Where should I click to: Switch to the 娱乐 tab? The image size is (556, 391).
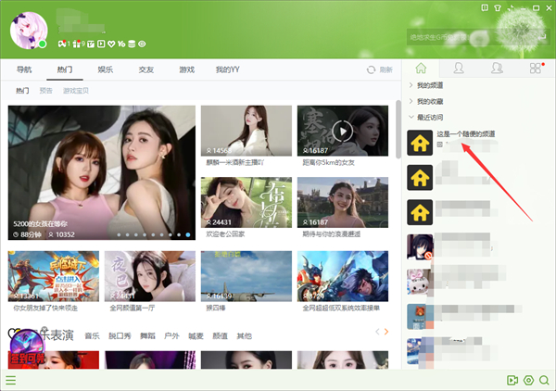[106, 69]
